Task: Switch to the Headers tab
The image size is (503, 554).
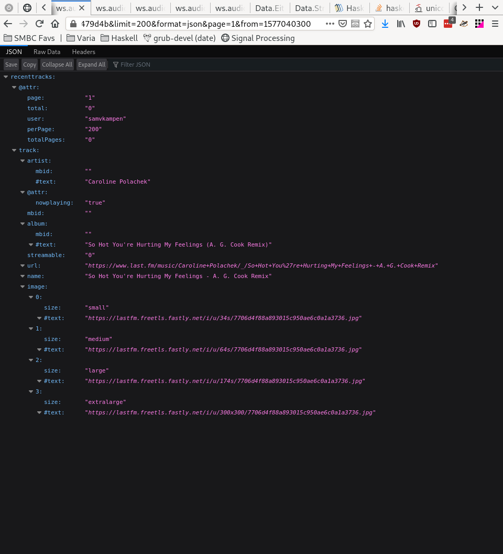Action: coord(84,52)
